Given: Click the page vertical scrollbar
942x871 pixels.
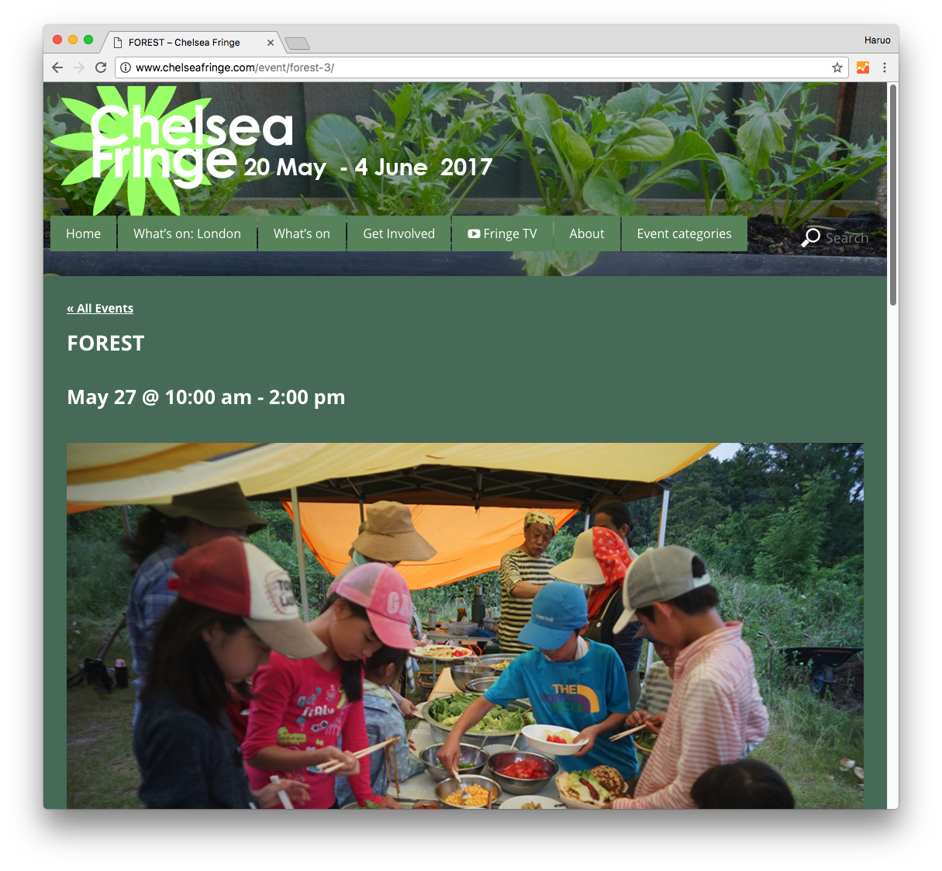Looking at the screenshot, I should 893,194.
